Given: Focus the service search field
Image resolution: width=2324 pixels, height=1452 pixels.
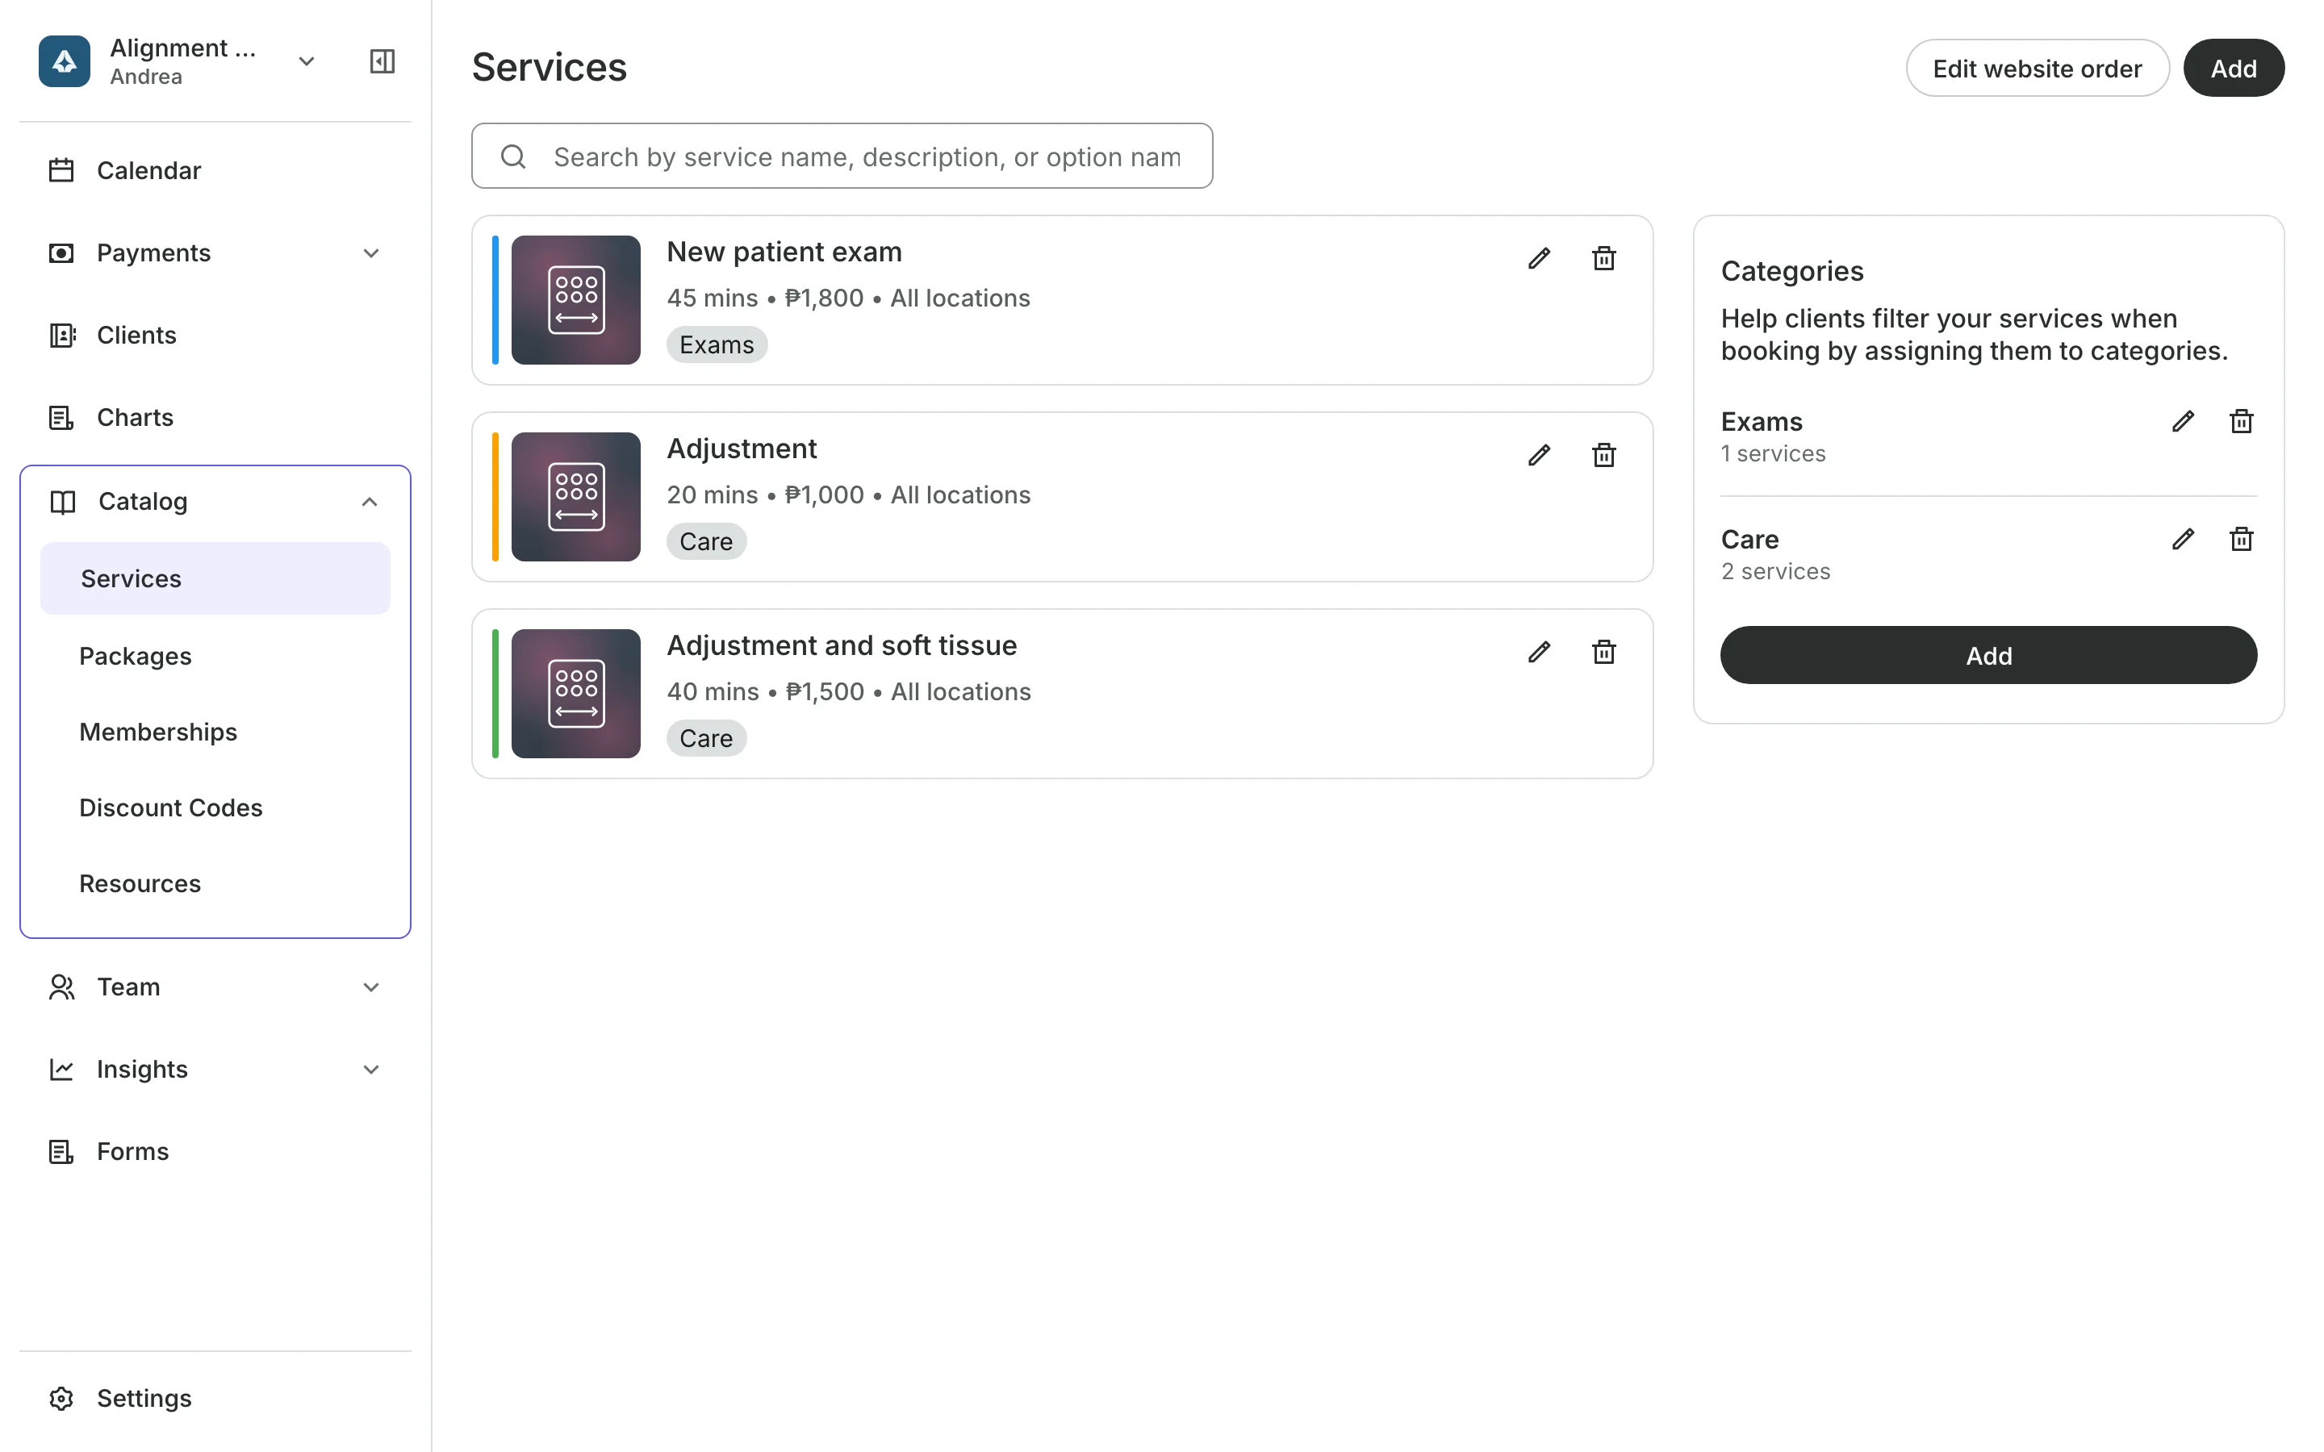Looking at the screenshot, I should [x=842, y=156].
